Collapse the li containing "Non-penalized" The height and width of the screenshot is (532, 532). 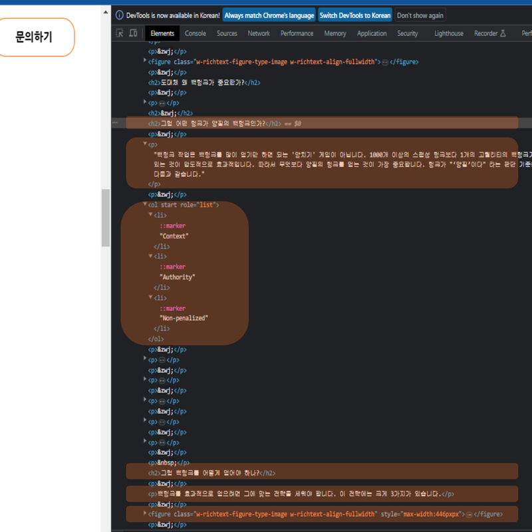coord(151,297)
